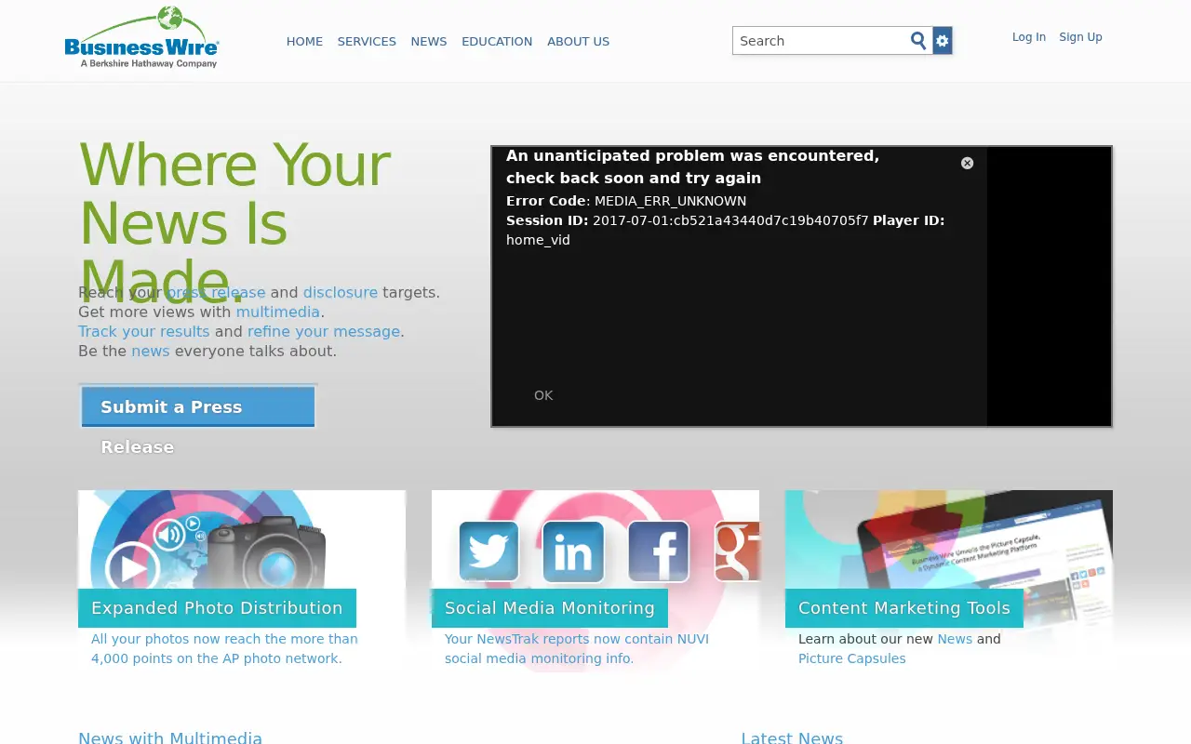Open the Picture Capsules link
This screenshot has width=1191, height=744.
pos(852,658)
